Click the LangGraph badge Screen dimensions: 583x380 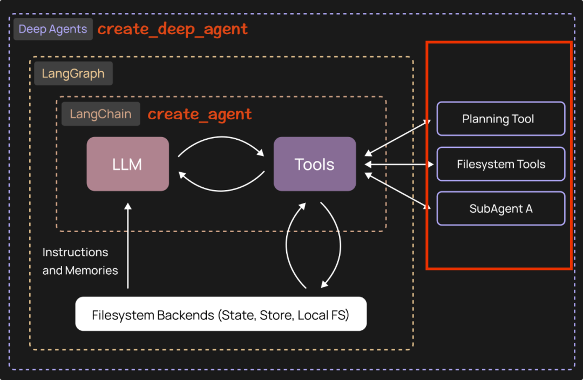point(73,73)
